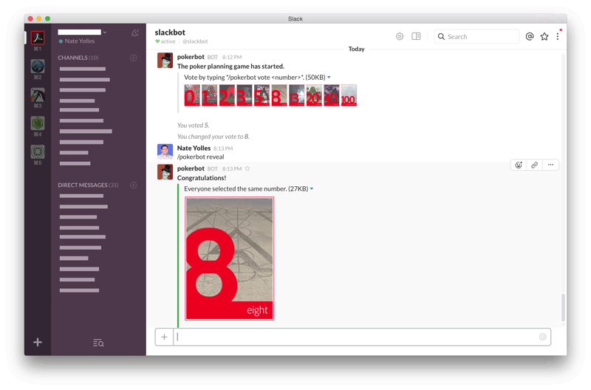
Task: Switch to the globe workspace icon
Action: [x=38, y=66]
